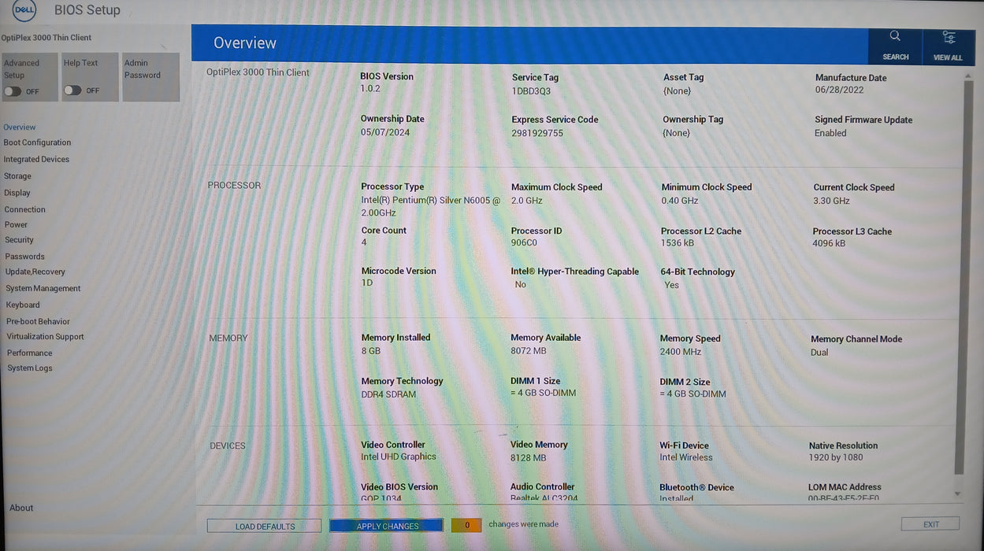The height and width of the screenshot is (551, 984).
Task: Select System Management
Action: 43,288
